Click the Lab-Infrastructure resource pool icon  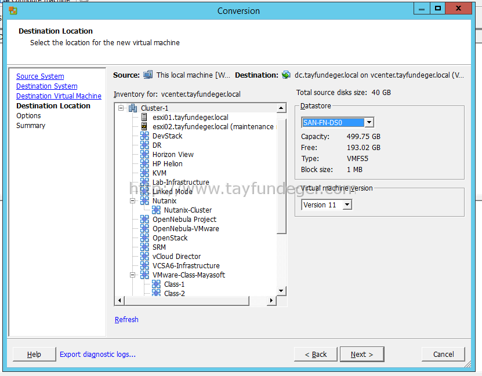point(144,182)
